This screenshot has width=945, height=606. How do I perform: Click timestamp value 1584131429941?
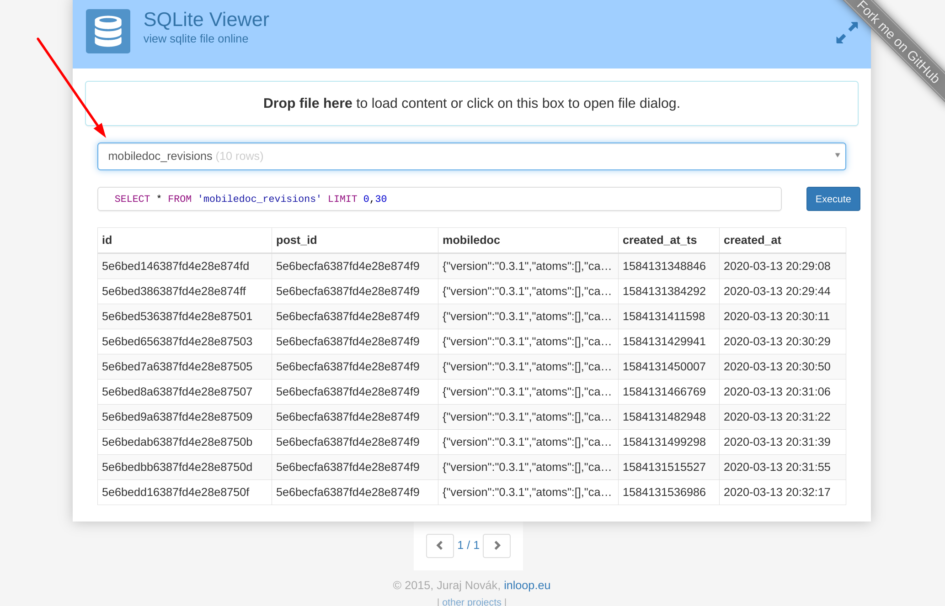(x=668, y=342)
